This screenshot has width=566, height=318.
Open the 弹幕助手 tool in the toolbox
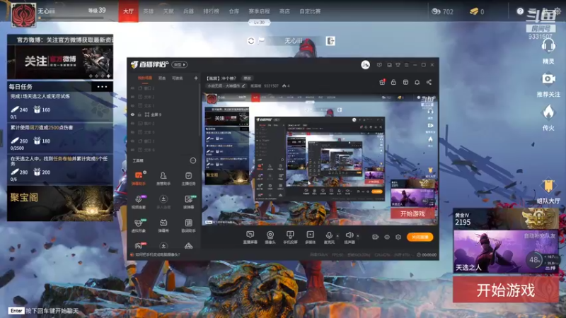(138, 178)
